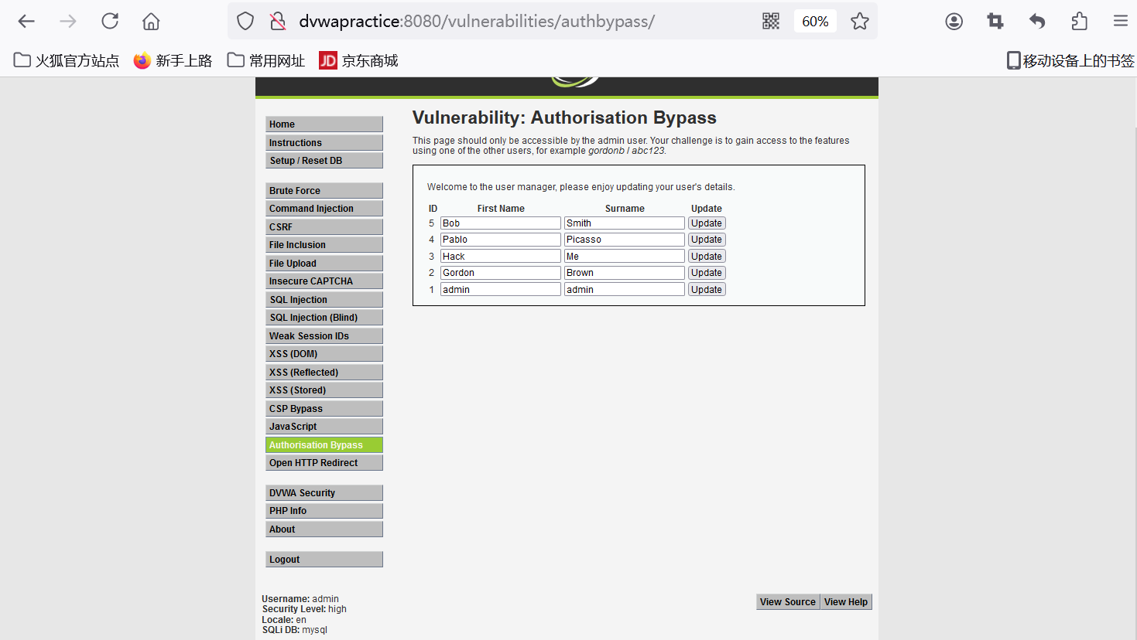Click the View Source button

click(788, 602)
